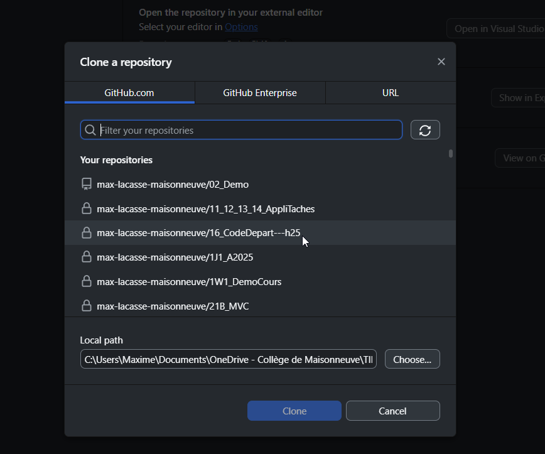Viewport: 545px width, 454px height.
Task: Select max-lacasse-maisonneuve/16_CodeDepart---h25 repository
Action: (260, 232)
